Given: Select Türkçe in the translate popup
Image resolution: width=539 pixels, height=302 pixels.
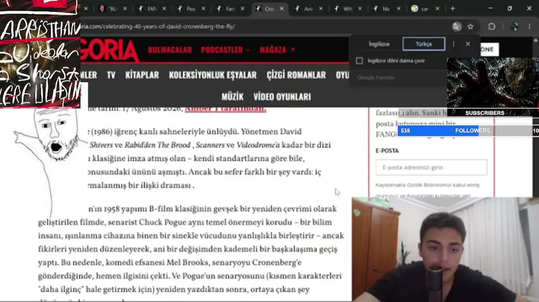Looking at the screenshot, I should pos(424,44).
